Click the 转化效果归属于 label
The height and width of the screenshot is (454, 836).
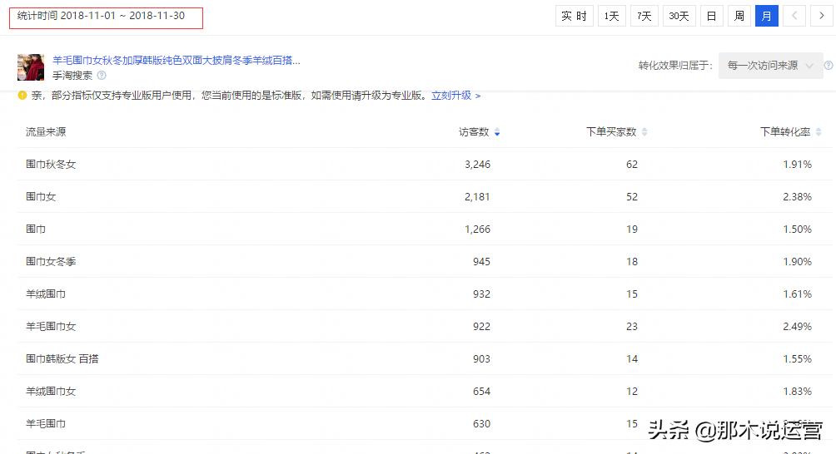(675, 66)
